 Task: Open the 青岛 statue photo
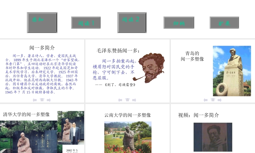click(x=232, y=71)
